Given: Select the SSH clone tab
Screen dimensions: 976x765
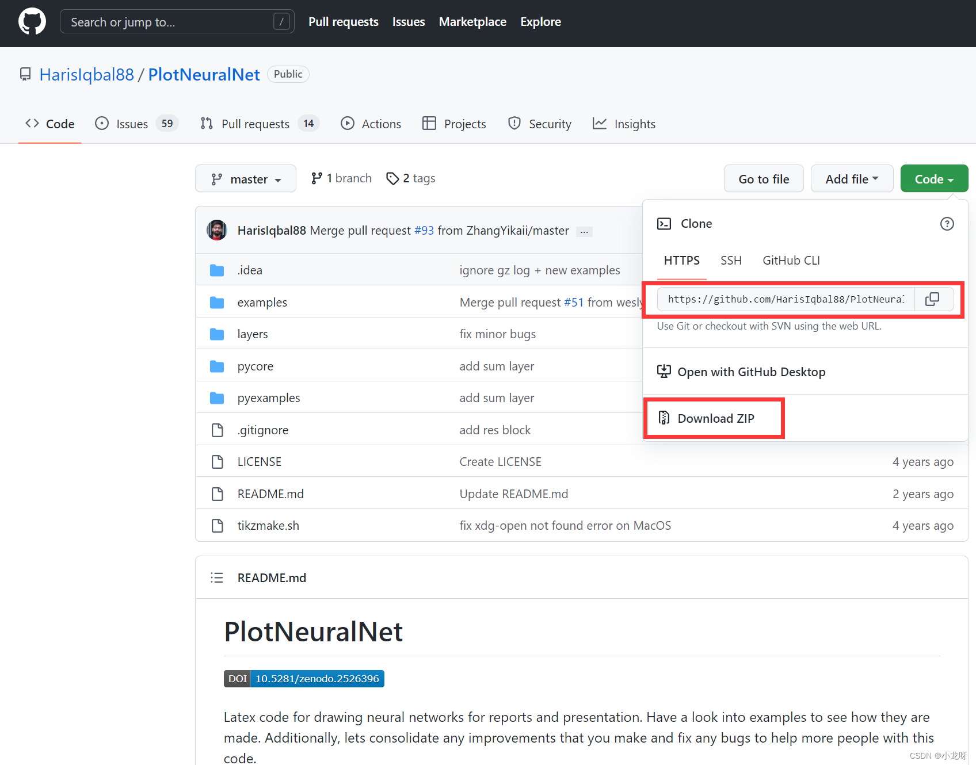Looking at the screenshot, I should tap(731, 261).
